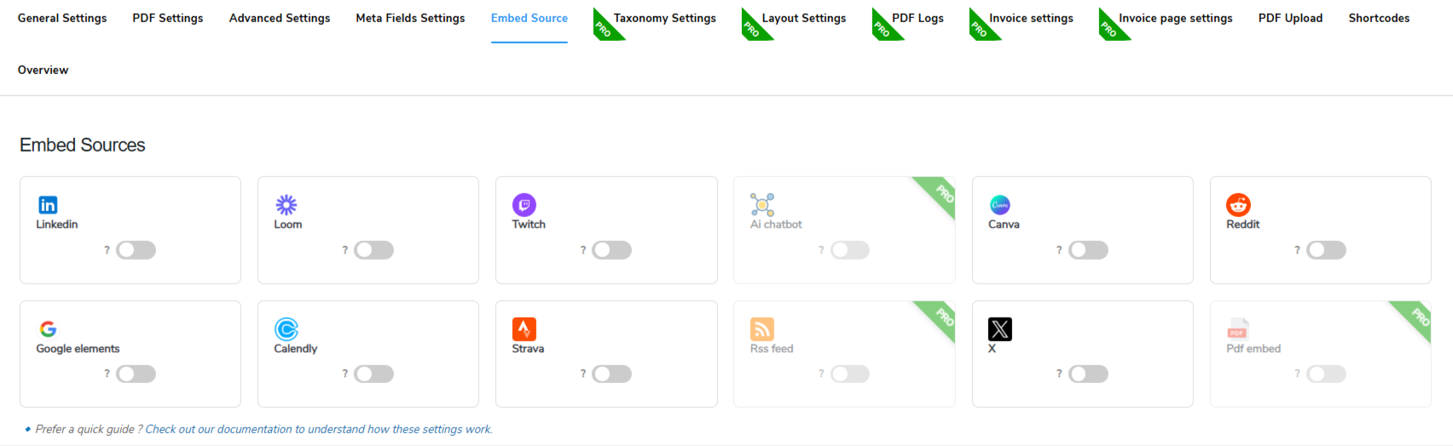Click the help question mark for Ai chatbot
Image resolution: width=1453 pixels, height=446 pixels.
(821, 250)
